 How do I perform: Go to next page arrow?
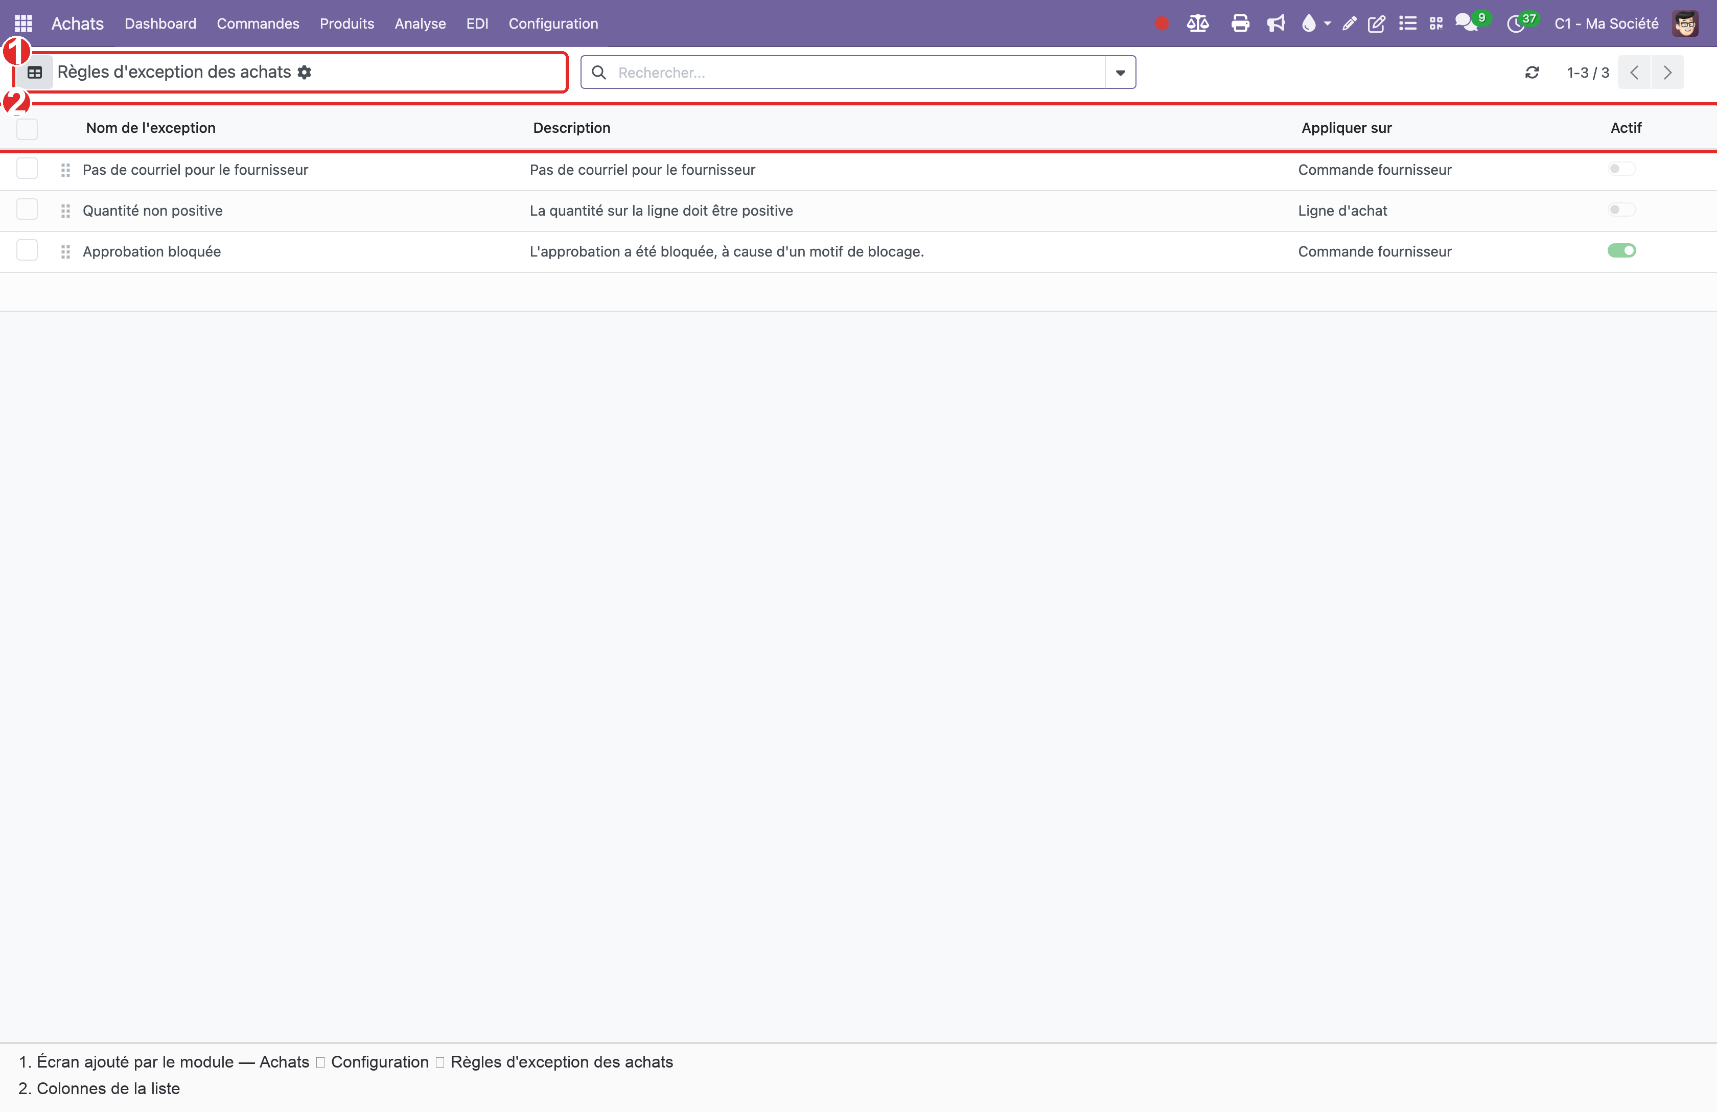1667,72
